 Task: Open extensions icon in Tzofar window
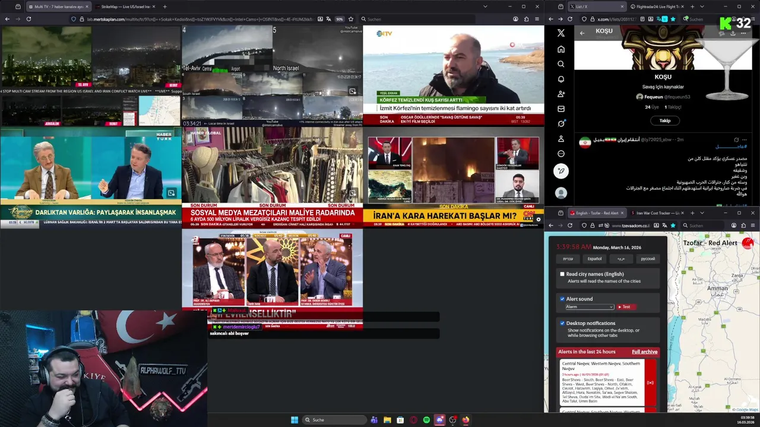pyautogui.click(x=743, y=225)
